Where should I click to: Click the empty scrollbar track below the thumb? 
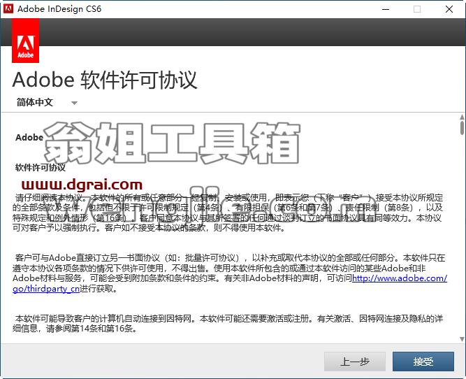462,235
